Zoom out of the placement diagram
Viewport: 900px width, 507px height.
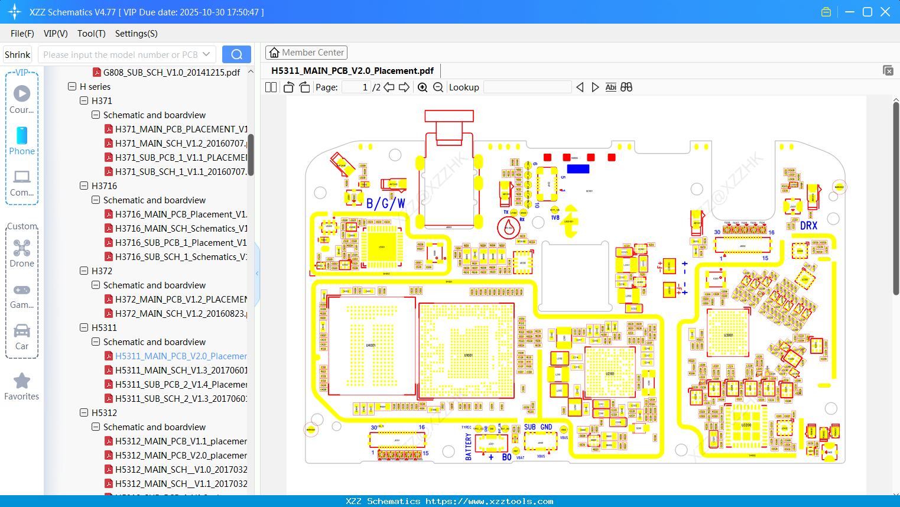point(438,87)
